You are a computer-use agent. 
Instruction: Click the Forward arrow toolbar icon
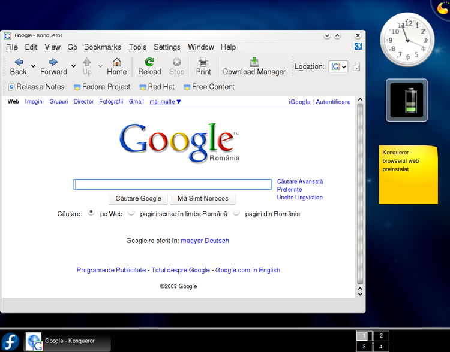pyautogui.click(x=53, y=62)
